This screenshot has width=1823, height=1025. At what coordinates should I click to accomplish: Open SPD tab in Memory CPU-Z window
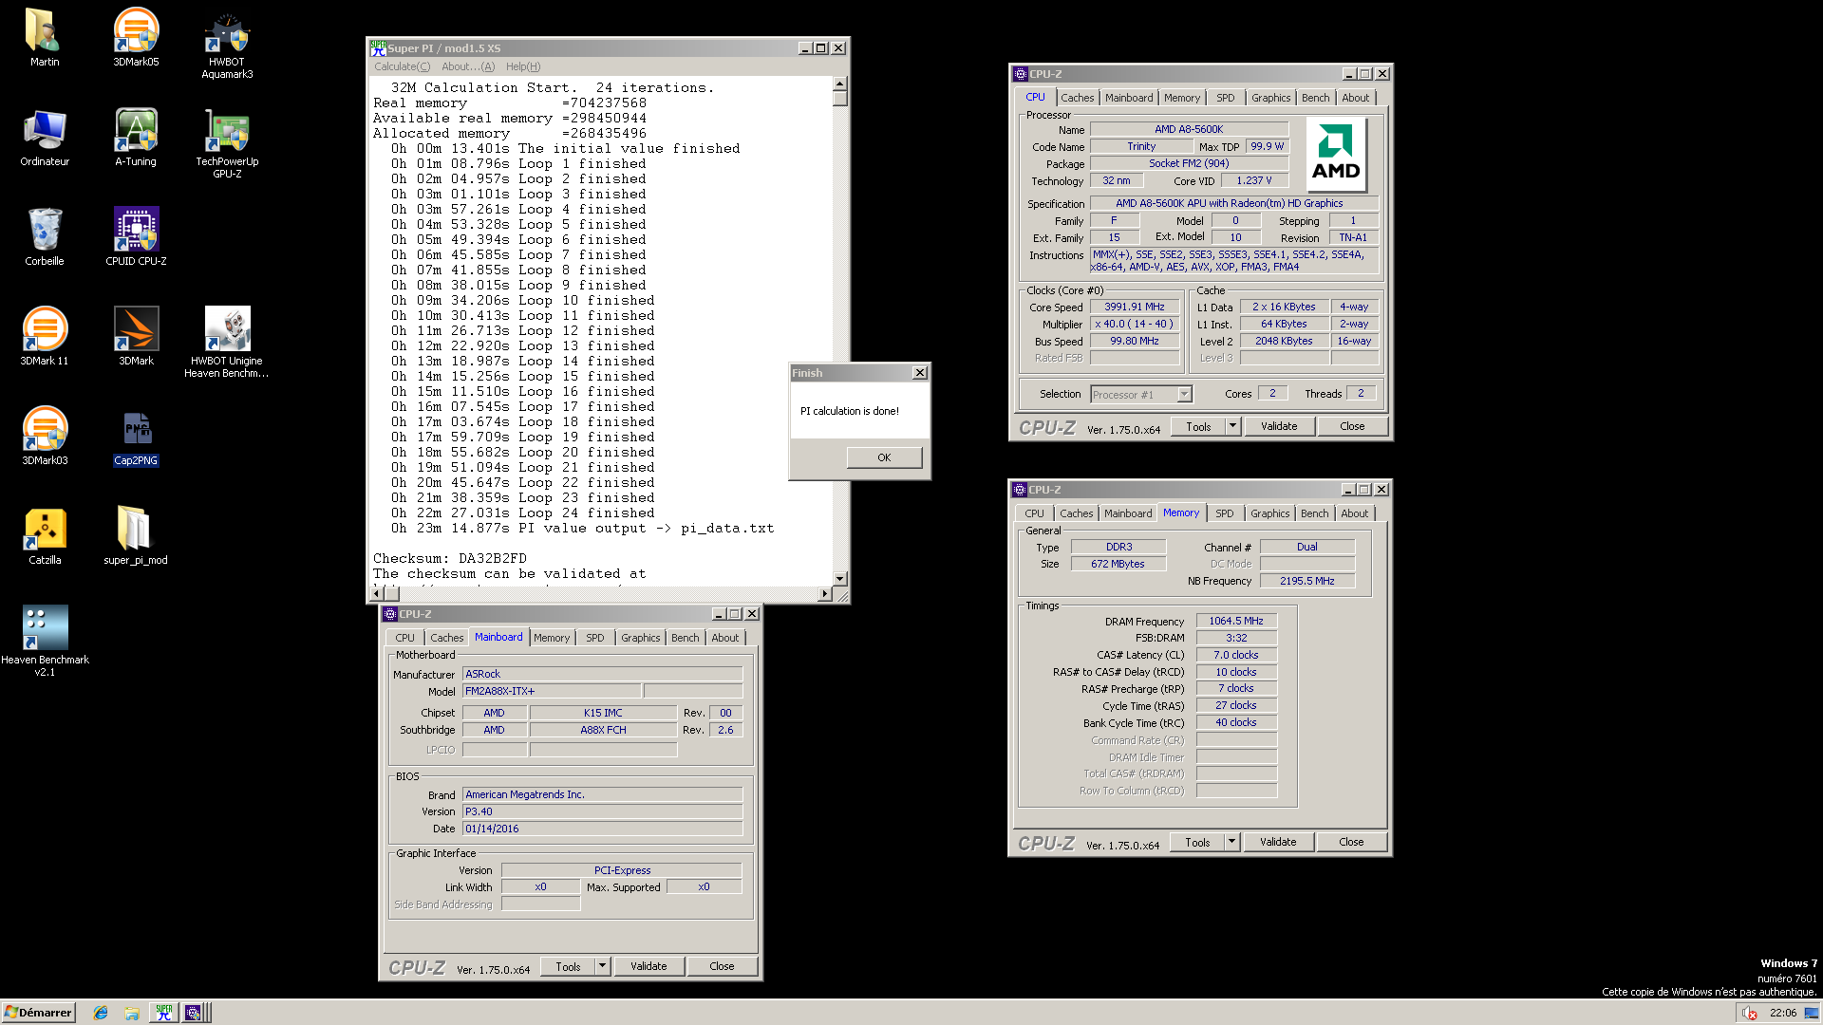1225,513
